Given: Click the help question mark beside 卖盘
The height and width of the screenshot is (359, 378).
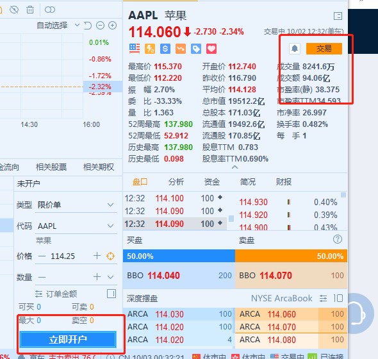Looking at the screenshot, I should pos(338,239).
